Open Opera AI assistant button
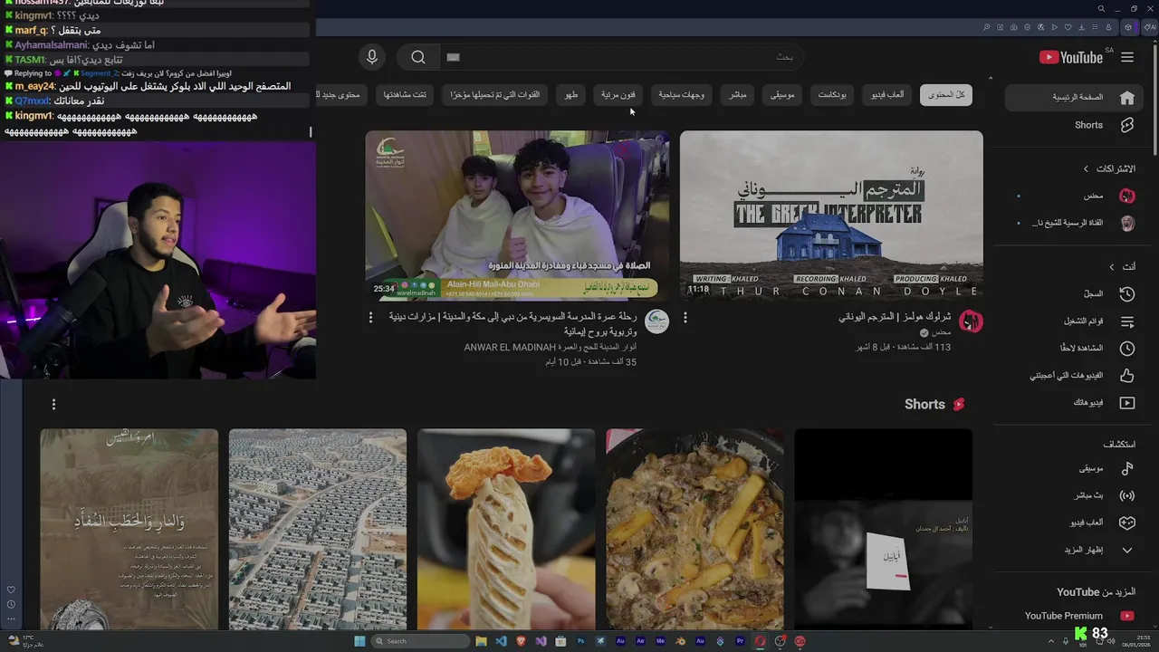The image size is (1159, 652). [1150, 27]
